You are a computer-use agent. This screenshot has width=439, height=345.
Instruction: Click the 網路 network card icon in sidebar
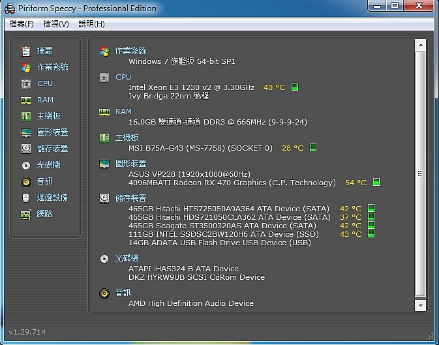tap(26, 215)
